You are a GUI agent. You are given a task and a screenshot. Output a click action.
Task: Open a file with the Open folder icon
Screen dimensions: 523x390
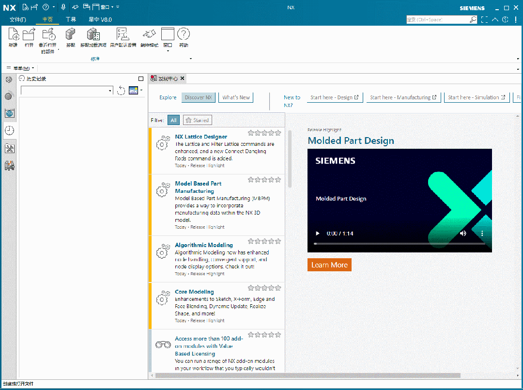(29, 34)
